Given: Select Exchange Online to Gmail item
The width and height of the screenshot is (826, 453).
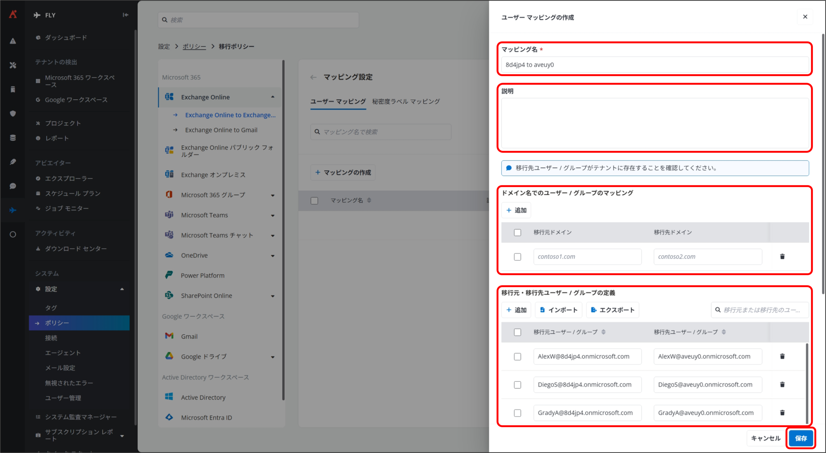Looking at the screenshot, I should click(x=221, y=130).
